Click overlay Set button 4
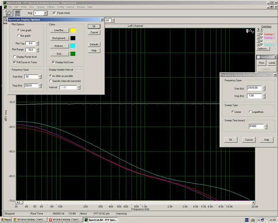This screenshot has height=223, width=278. pos(258,45)
